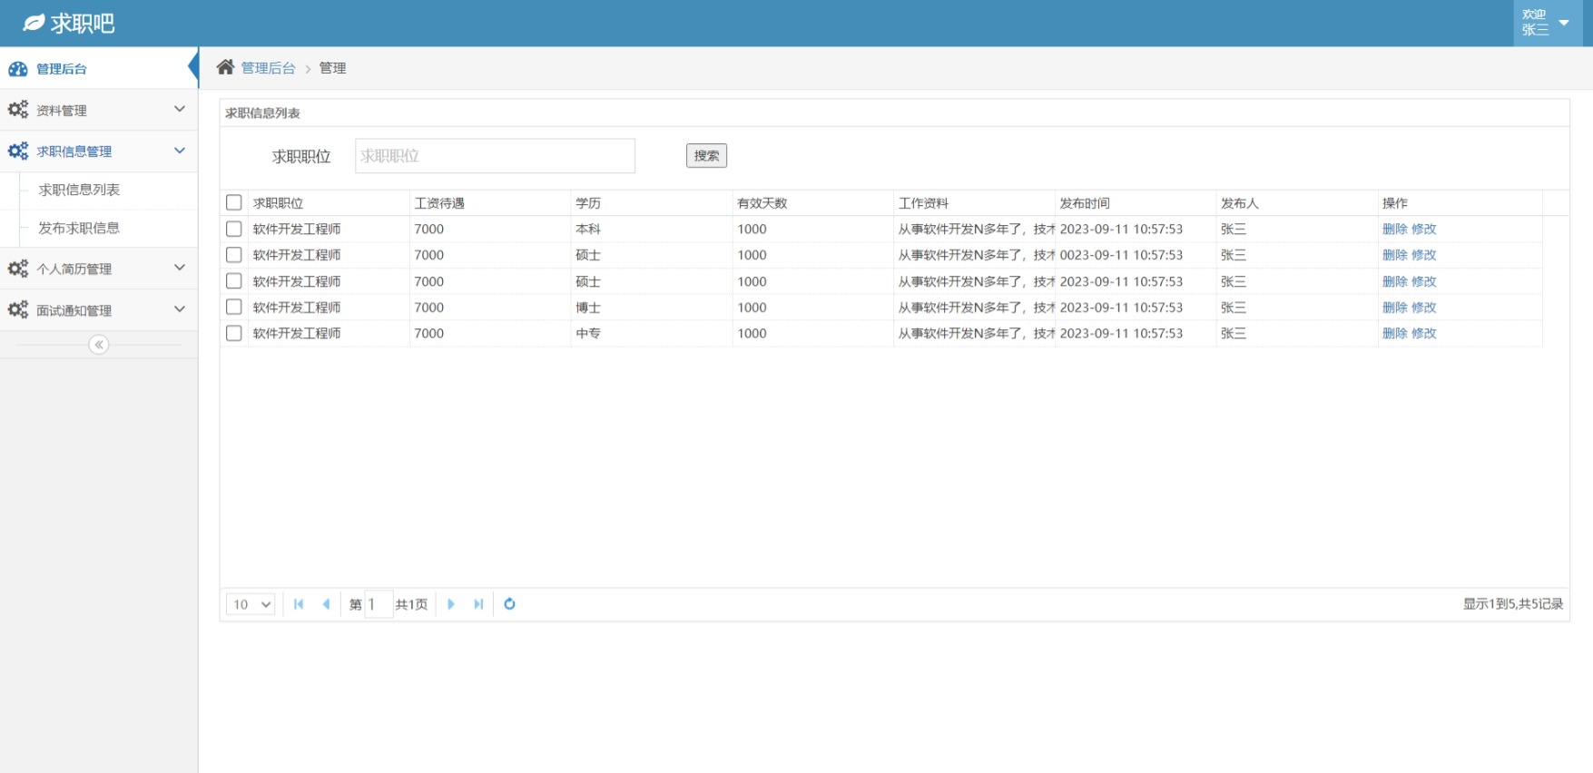Select 求职信息列表 submenu item
This screenshot has height=773, width=1593.
click(x=79, y=190)
